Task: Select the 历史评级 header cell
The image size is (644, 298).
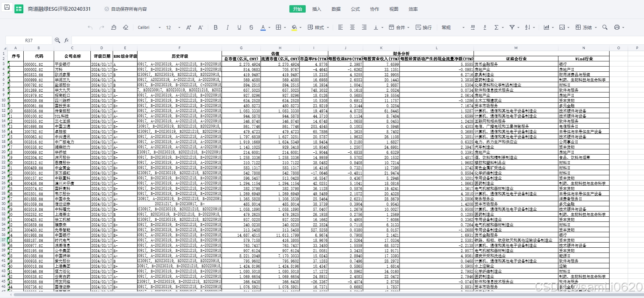Action: pyautogui.click(x=180, y=56)
